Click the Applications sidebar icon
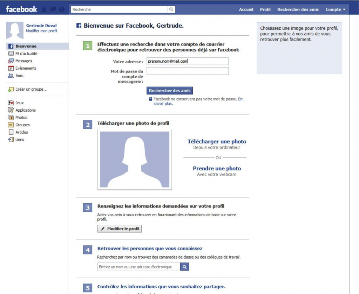Screen dimensions: 359x294 (11, 110)
